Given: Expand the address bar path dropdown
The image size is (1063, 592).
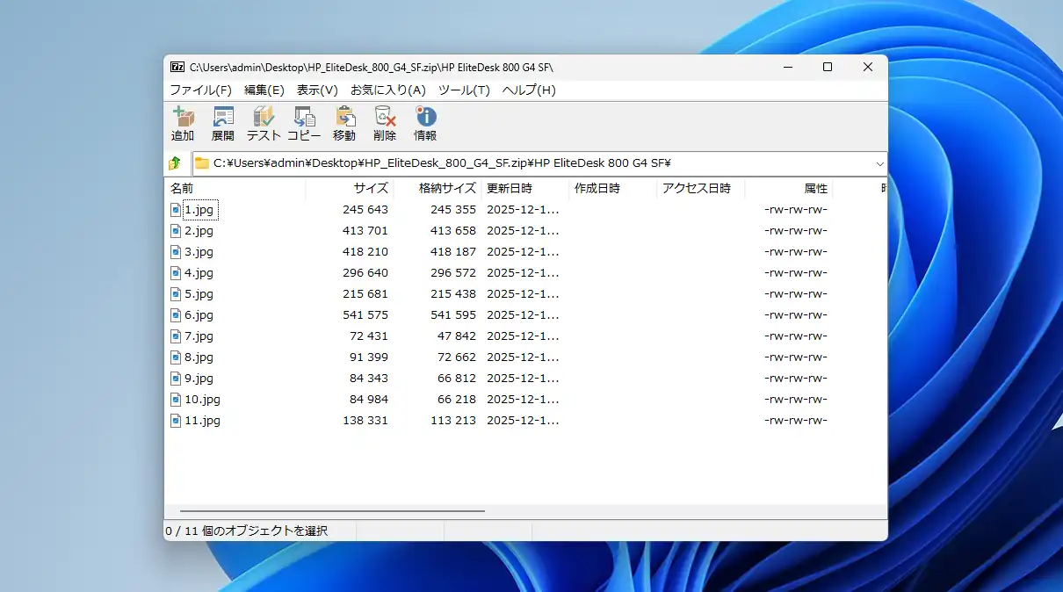Looking at the screenshot, I should click(879, 163).
